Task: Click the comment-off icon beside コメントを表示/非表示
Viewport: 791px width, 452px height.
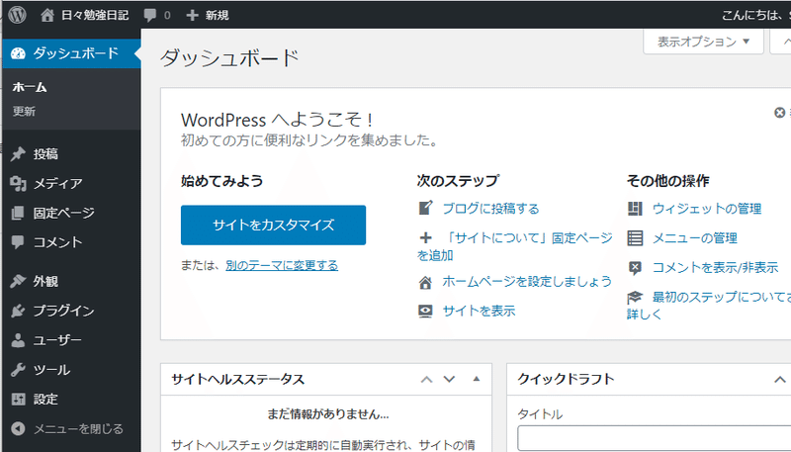Action: pyautogui.click(x=635, y=268)
